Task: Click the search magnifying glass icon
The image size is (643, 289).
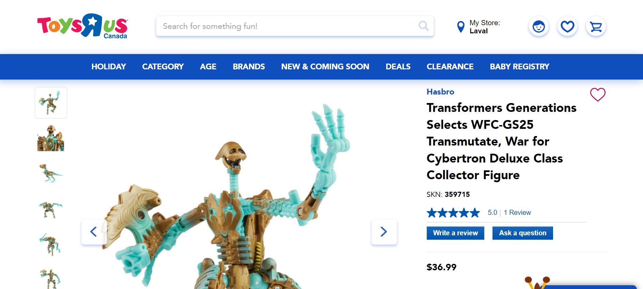Action: click(423, 26)
